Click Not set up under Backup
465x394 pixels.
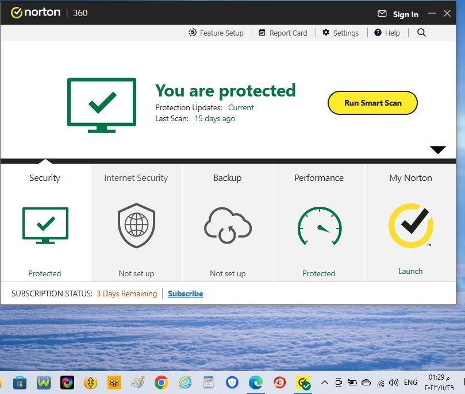point(228,273)
